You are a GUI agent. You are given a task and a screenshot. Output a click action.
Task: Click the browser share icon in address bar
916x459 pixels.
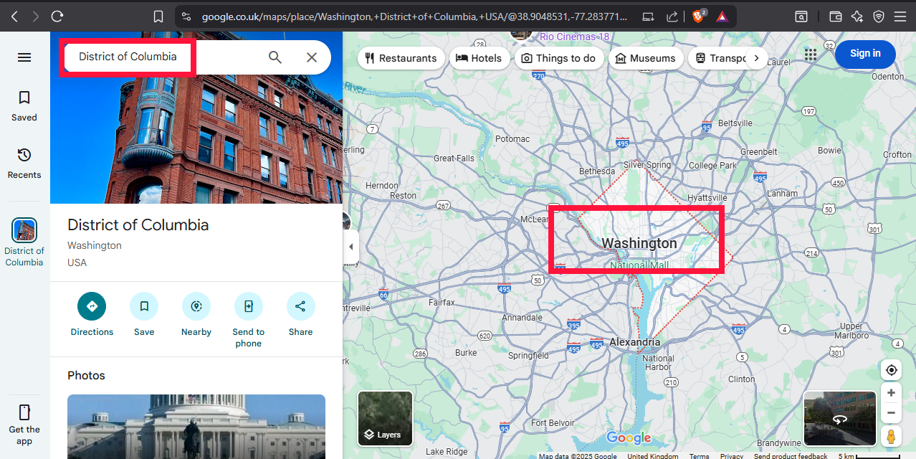(x=672, y=16)
